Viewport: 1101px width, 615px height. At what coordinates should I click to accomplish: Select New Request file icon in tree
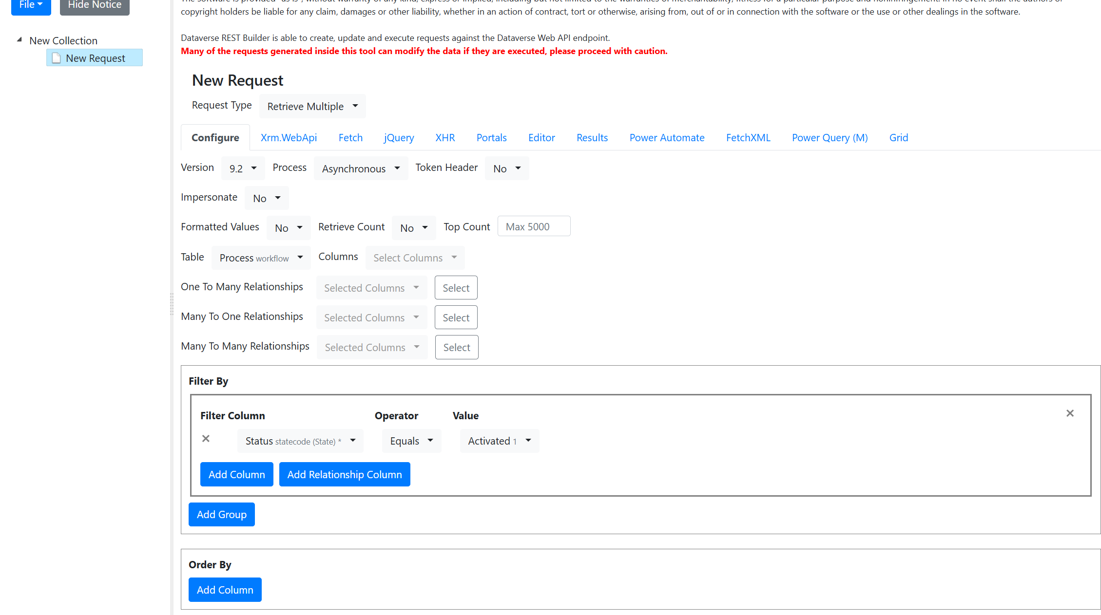tap(57, 58)
